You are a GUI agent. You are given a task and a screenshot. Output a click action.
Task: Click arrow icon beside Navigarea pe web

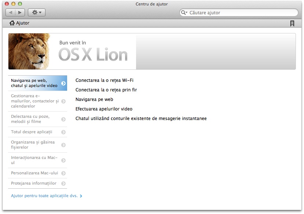pos(63,83)
